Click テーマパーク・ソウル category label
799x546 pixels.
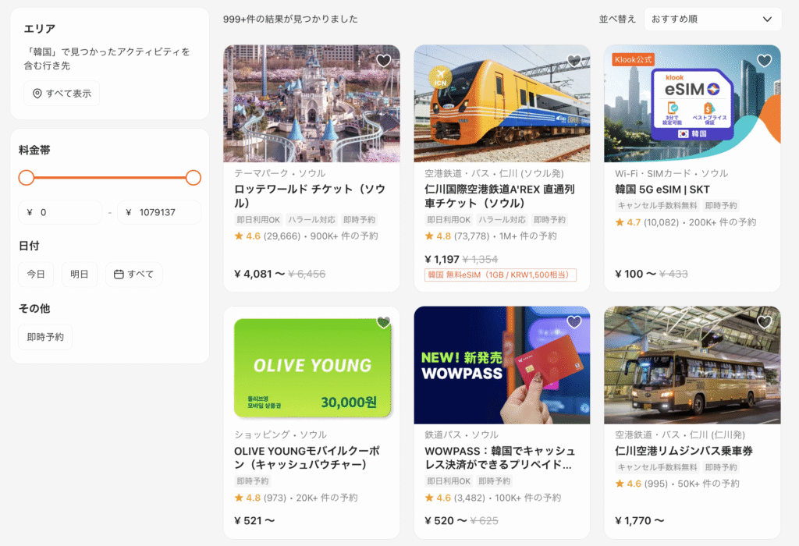pyautogui.click(x=280, y=173)
